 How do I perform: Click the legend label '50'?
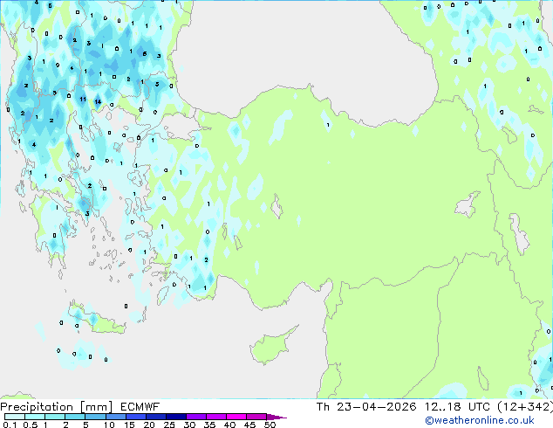coord(270,425)
